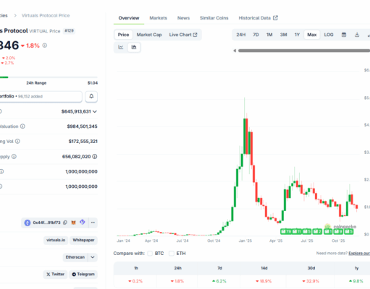This screenshot has width=370, height=289.
Task: Select the Max time range
Action: [312, 35]
